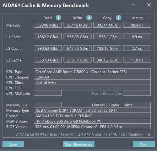The width and height of the screenshot is (157, 151).
Task: Click the L2 Cache Write value
Action: point(78,48)
